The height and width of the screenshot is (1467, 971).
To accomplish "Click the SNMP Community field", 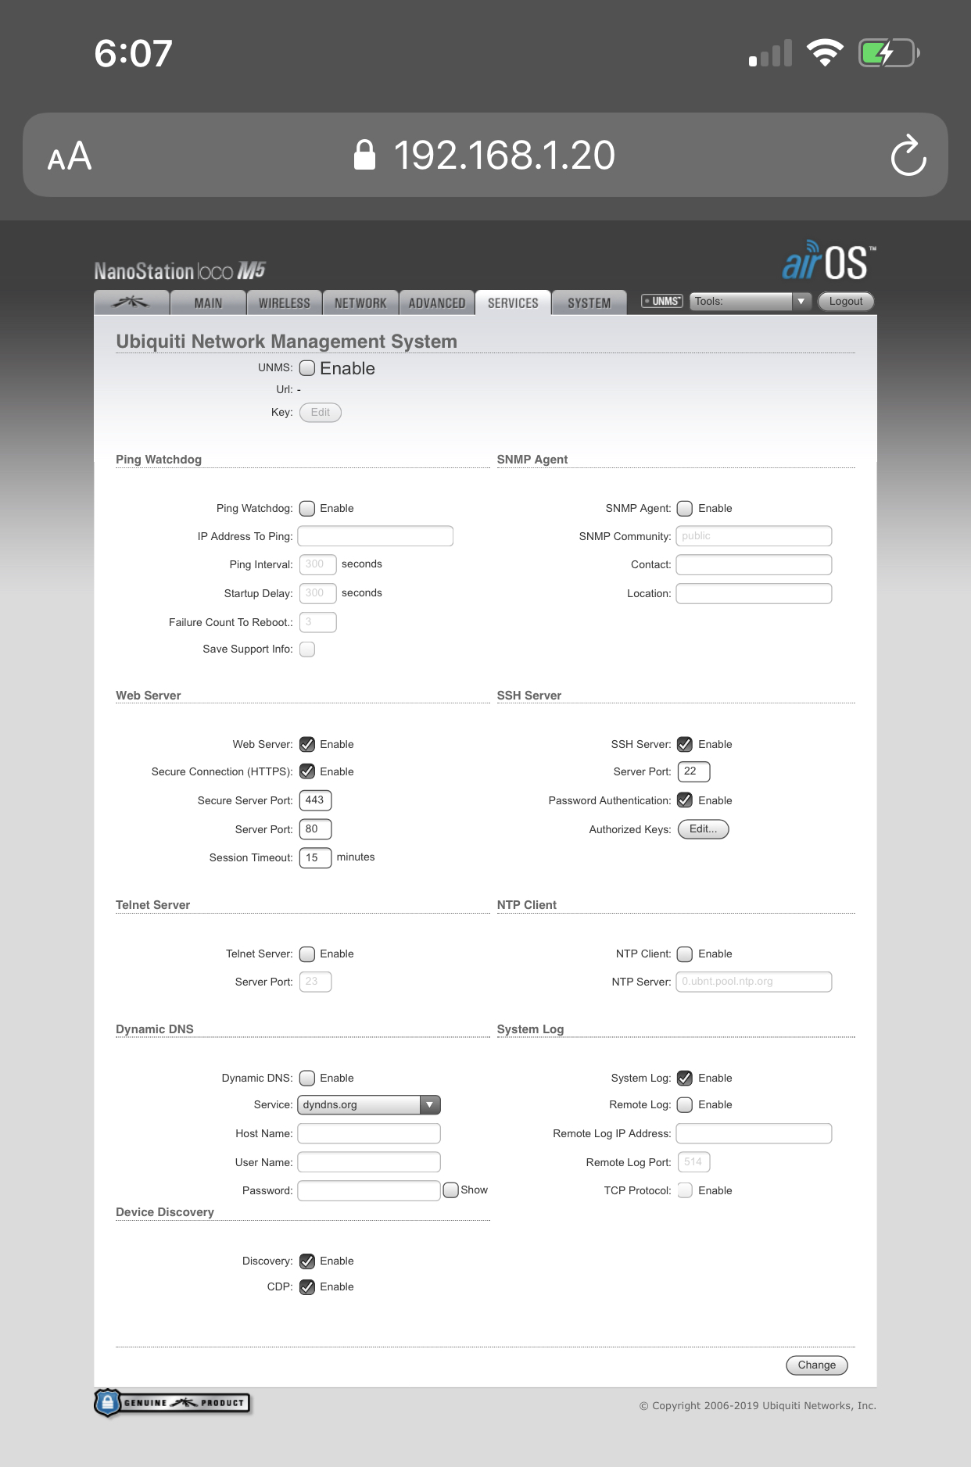I will click(754, 536).
